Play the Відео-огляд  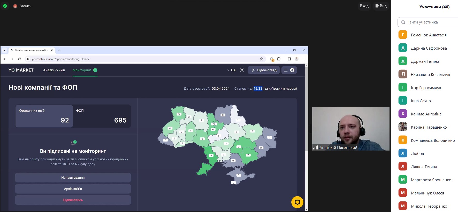[x=264, y=70]
